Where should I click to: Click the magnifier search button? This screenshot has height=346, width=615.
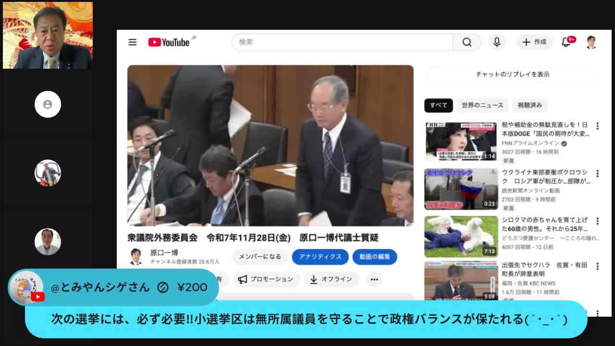click(x=467, y=42)
